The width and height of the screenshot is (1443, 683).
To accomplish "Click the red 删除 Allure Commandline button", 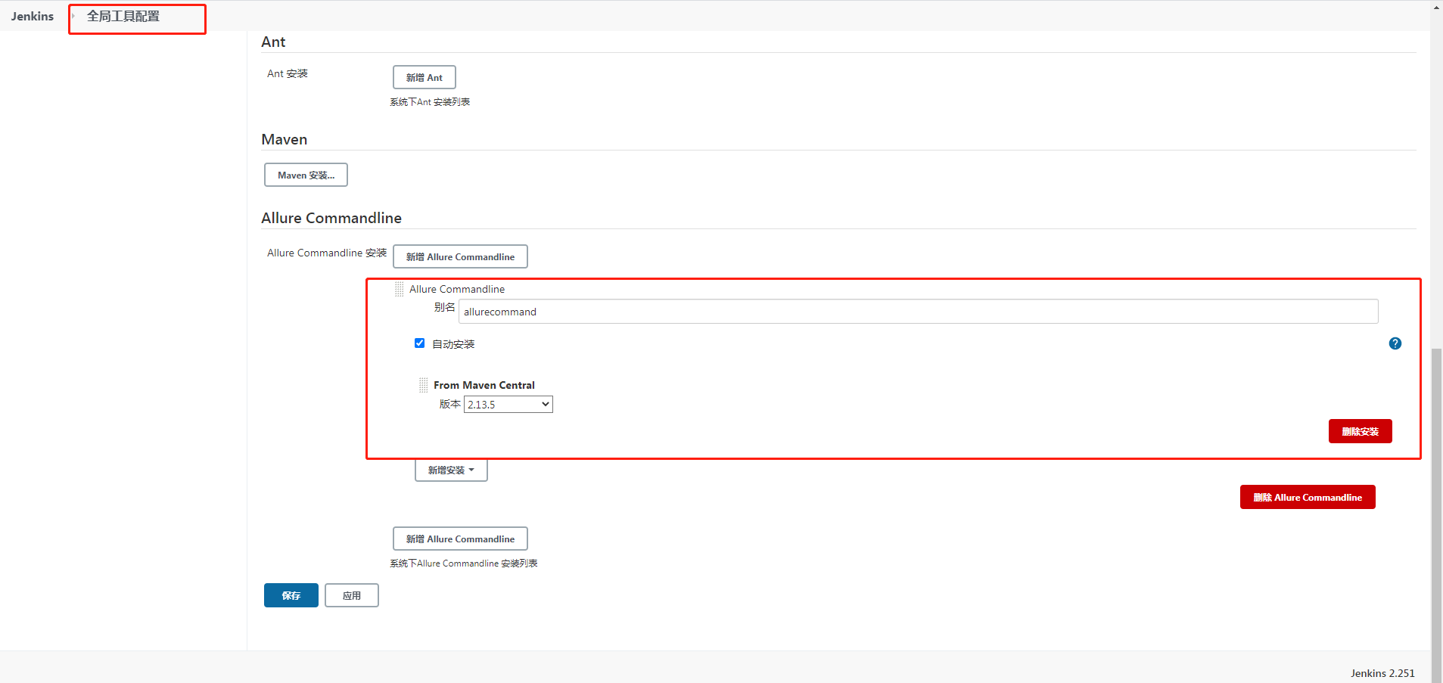I will (x=1308, y=497).
